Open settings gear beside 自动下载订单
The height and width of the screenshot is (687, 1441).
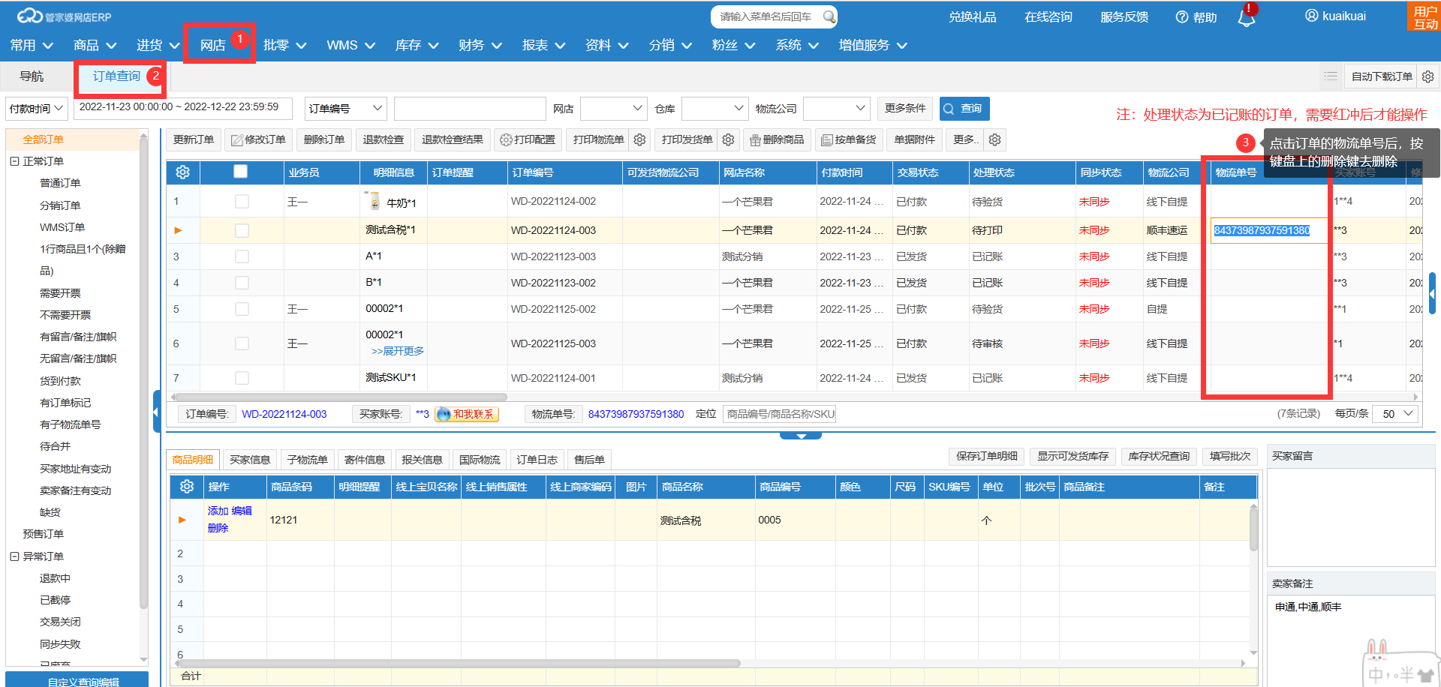[x=1427, y=76]
